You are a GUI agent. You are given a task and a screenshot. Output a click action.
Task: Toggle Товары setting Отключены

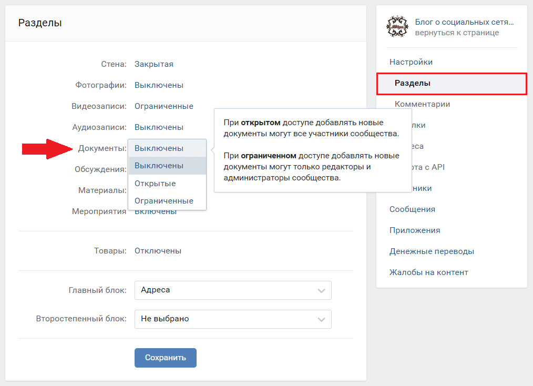158,251
